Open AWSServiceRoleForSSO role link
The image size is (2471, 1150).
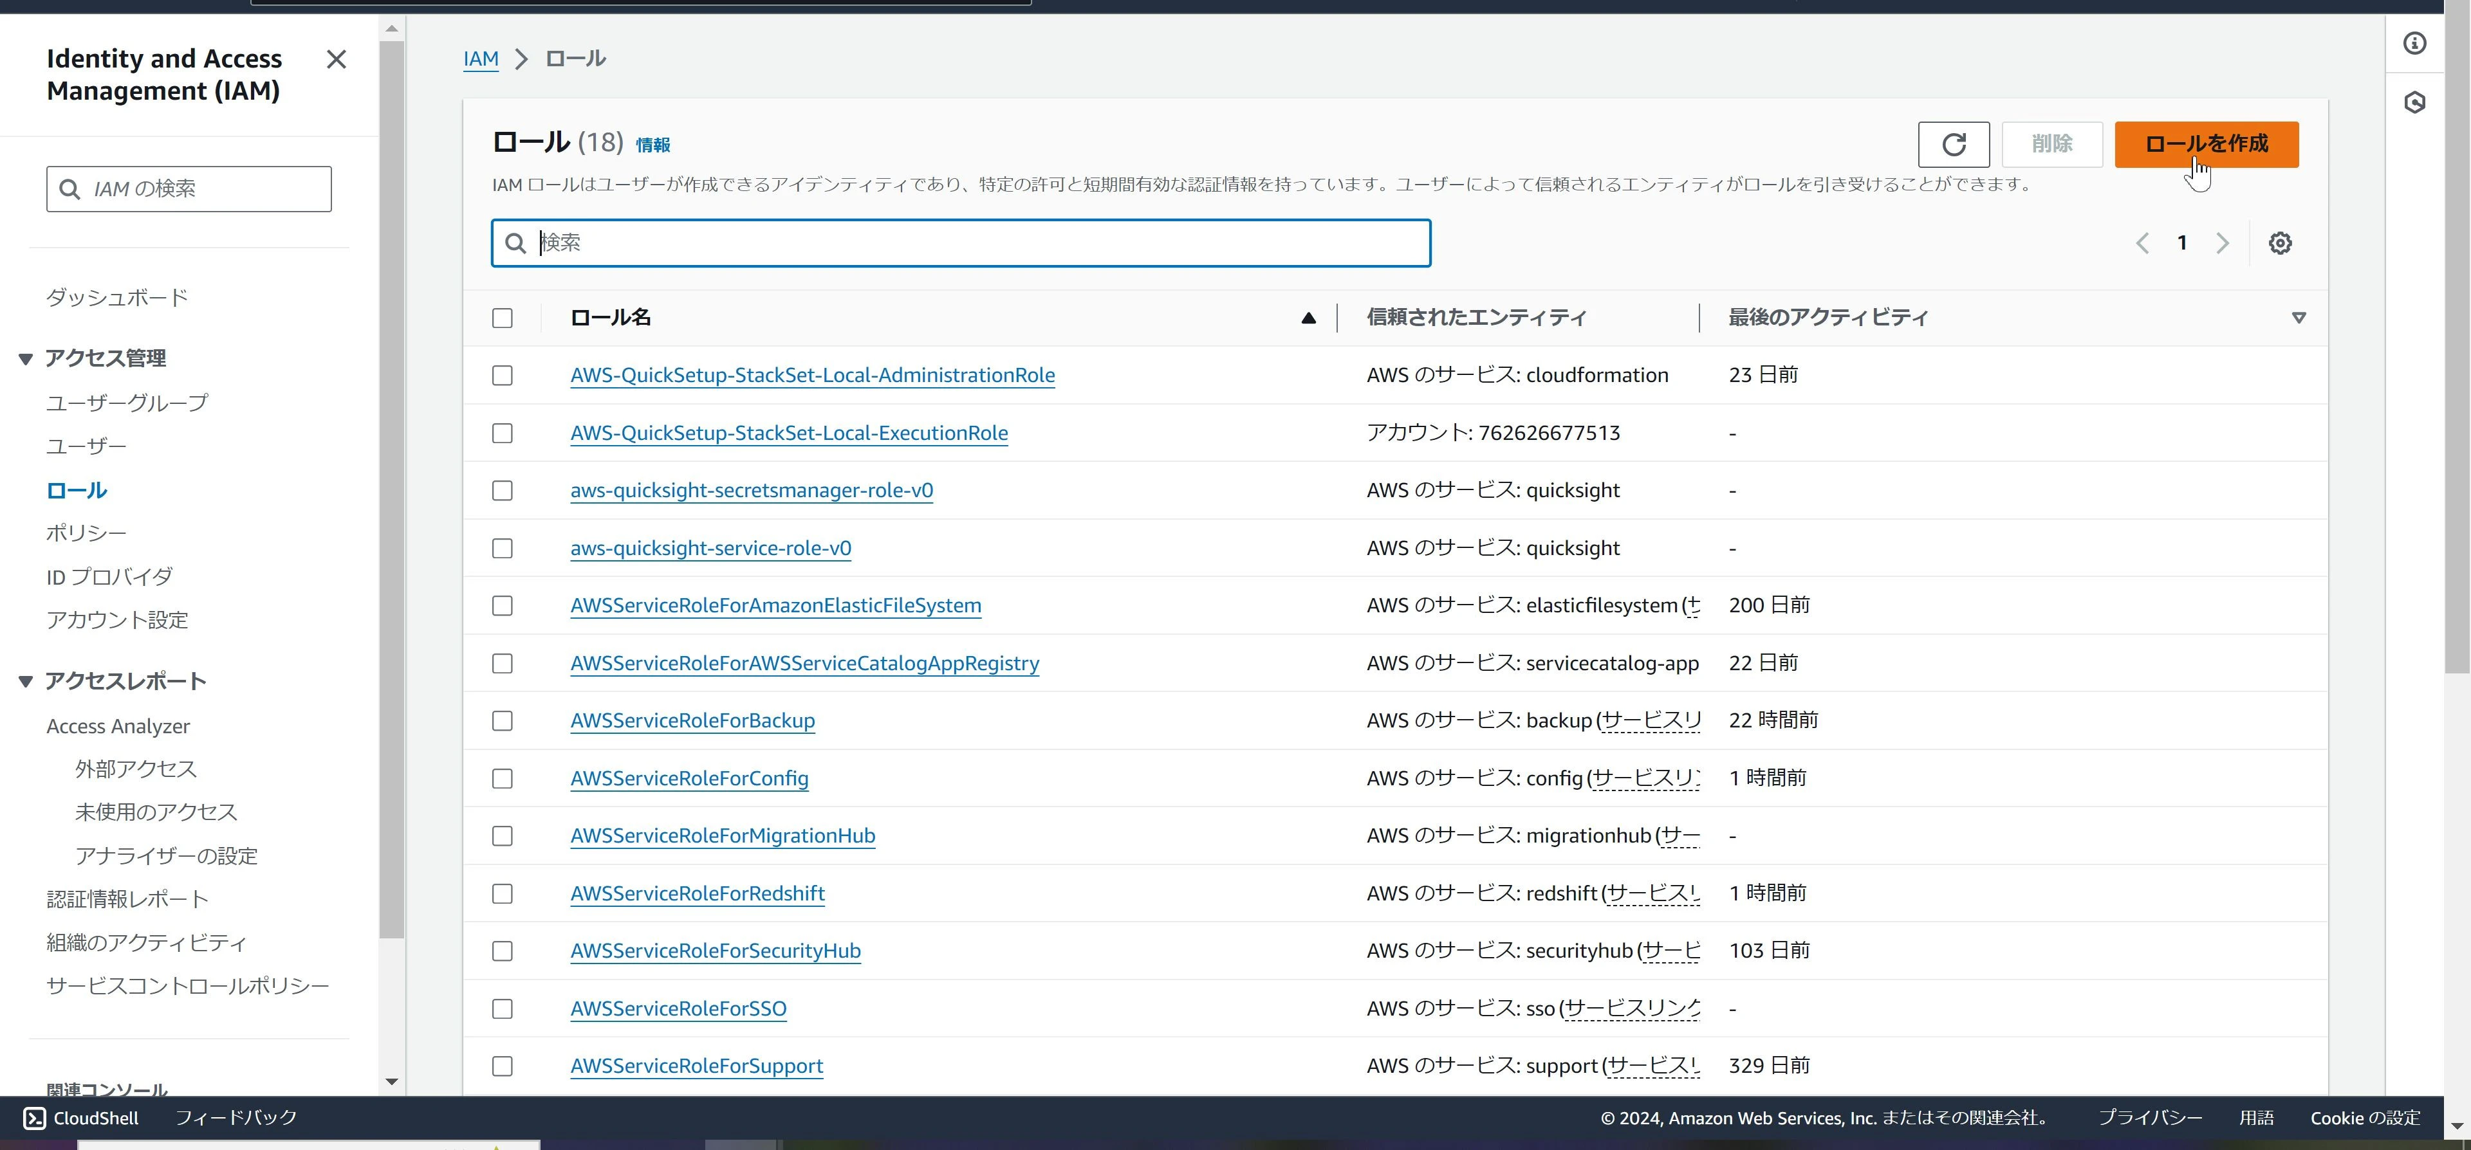678,1008
